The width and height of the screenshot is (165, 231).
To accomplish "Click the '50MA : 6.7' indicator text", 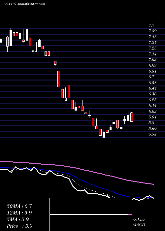I will [x=19, y=206].
